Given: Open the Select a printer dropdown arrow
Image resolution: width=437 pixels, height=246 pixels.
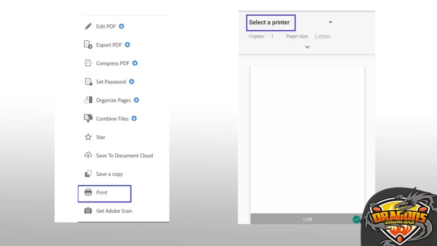Looking at the screenshot, I should point(330,22).
